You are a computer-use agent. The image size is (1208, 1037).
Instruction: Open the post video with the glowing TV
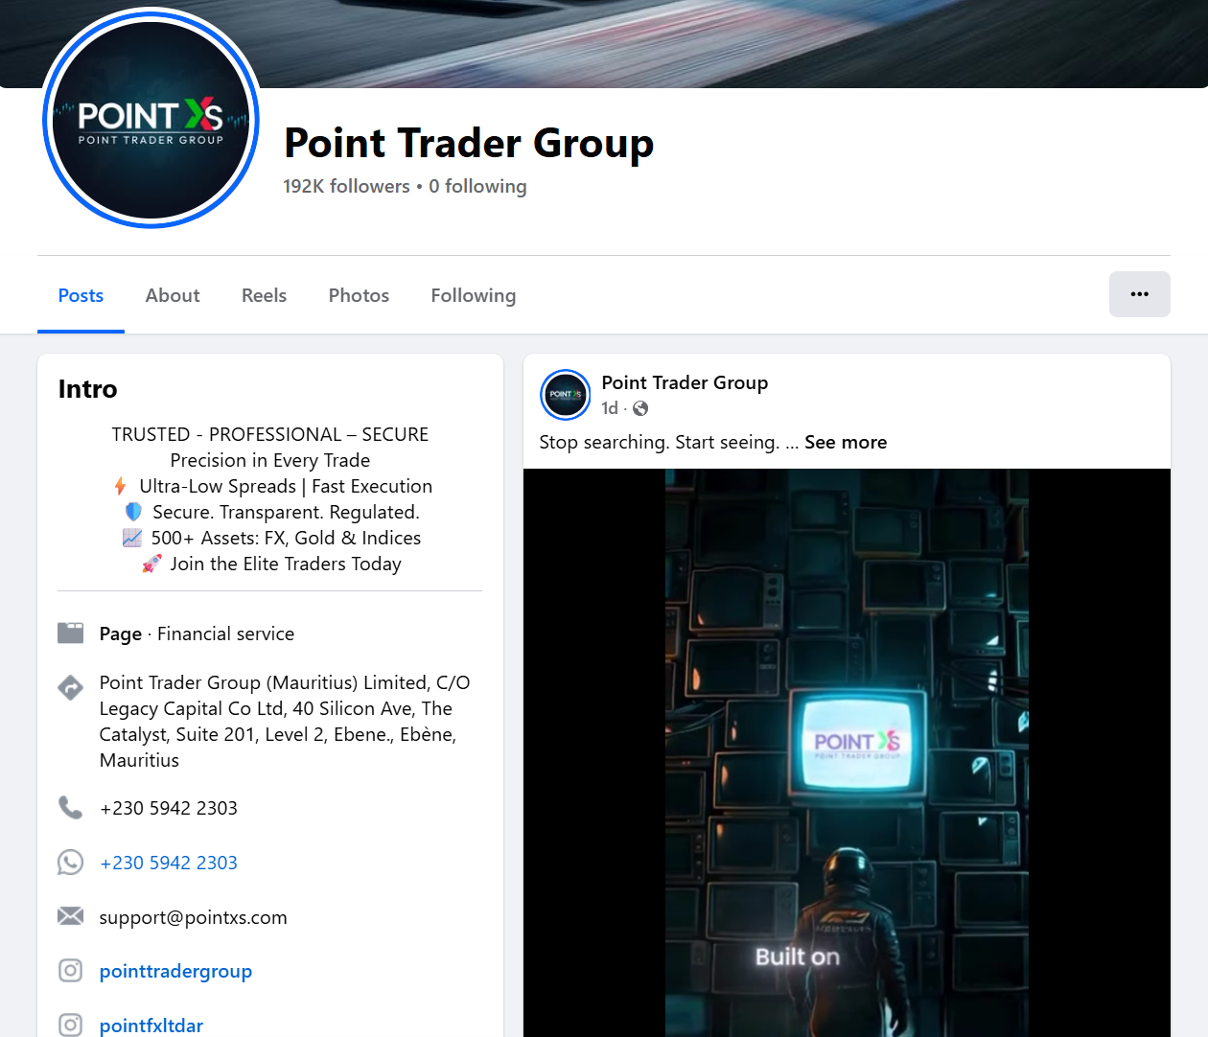tap(847, 752)
